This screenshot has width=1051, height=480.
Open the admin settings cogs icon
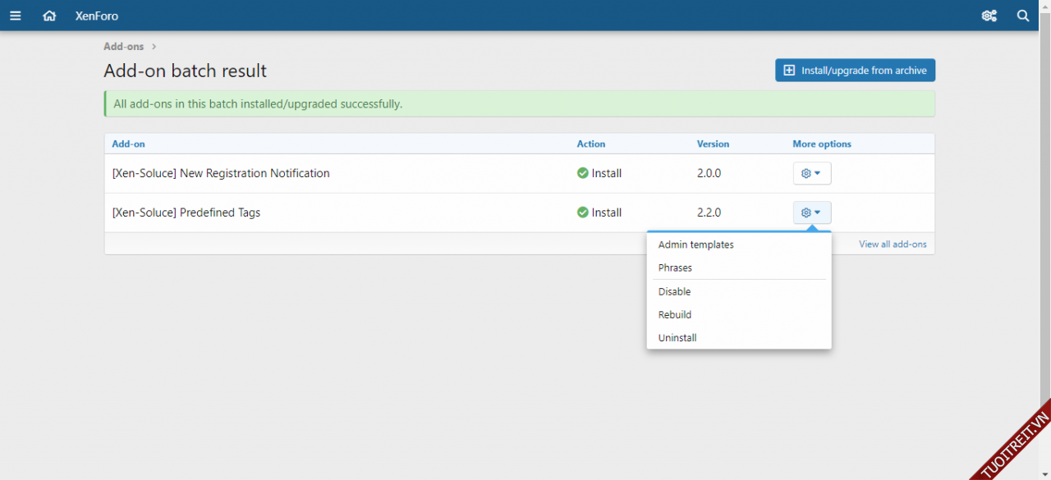point(989,16)
